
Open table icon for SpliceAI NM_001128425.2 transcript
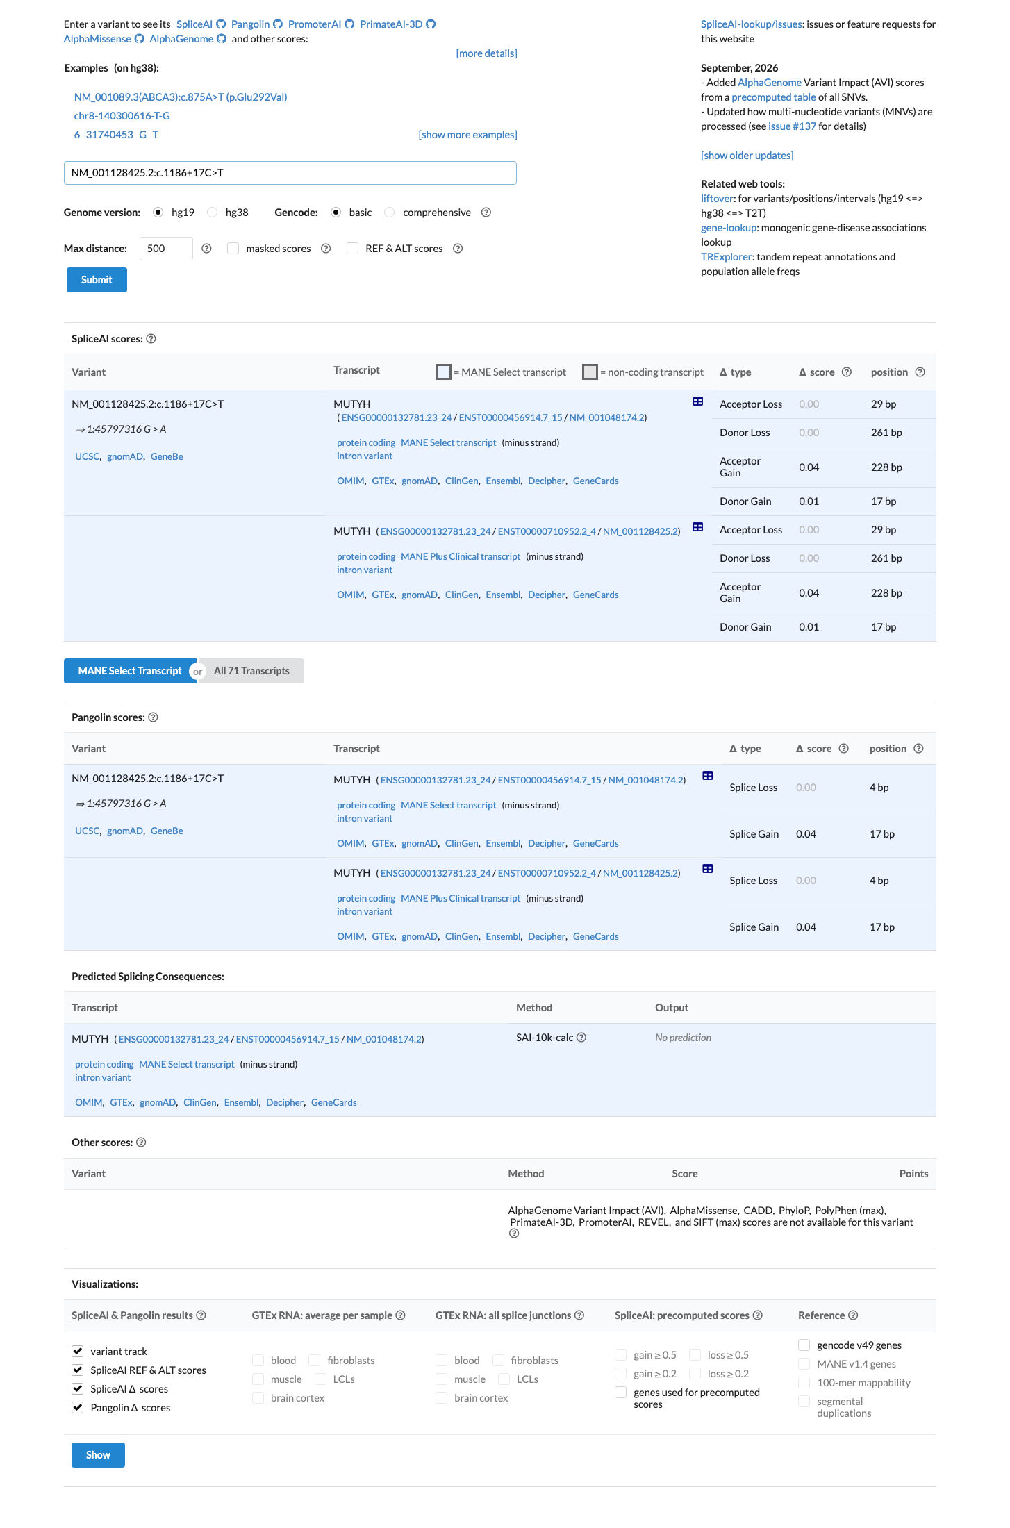698,527
